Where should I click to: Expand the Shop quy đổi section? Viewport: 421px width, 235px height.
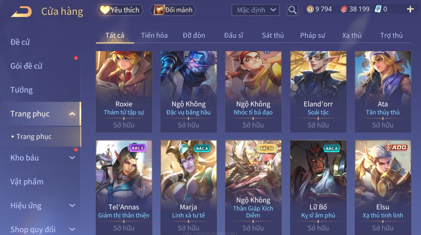72,229
